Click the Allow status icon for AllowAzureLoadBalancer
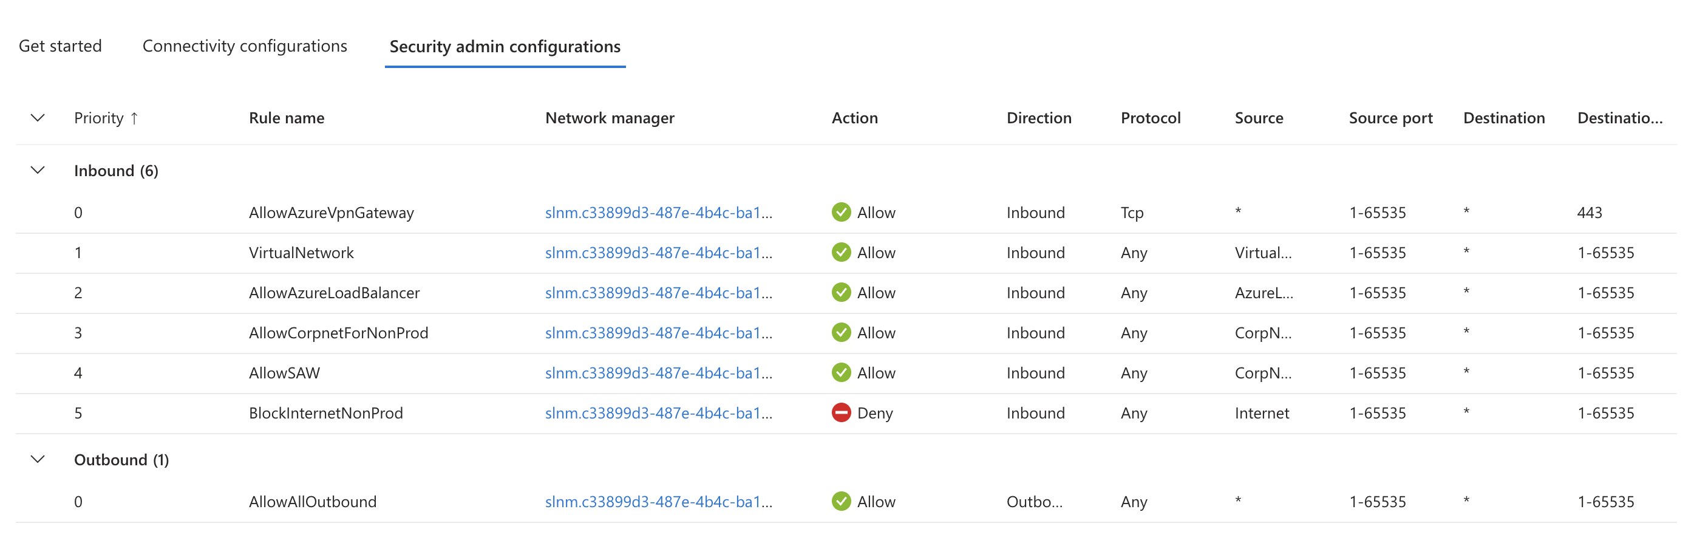 click(841, 292)
